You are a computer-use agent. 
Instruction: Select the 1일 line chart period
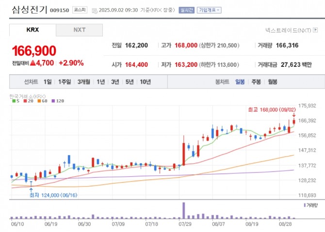pos(48,82)
